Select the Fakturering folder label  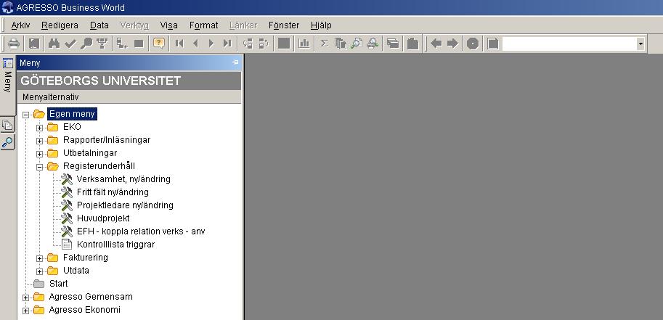[86, 257]
